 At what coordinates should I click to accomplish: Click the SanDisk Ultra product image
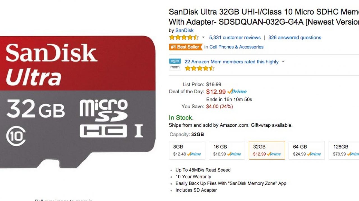coord(78,102)
